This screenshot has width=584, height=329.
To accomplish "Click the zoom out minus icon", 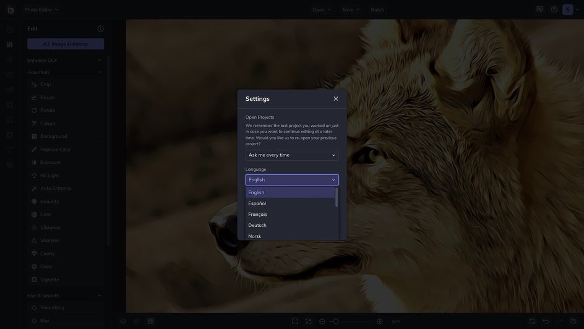I will click(322, 321).
